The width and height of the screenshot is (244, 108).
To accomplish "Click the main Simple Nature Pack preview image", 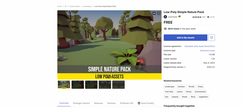I will pos(110,45).
